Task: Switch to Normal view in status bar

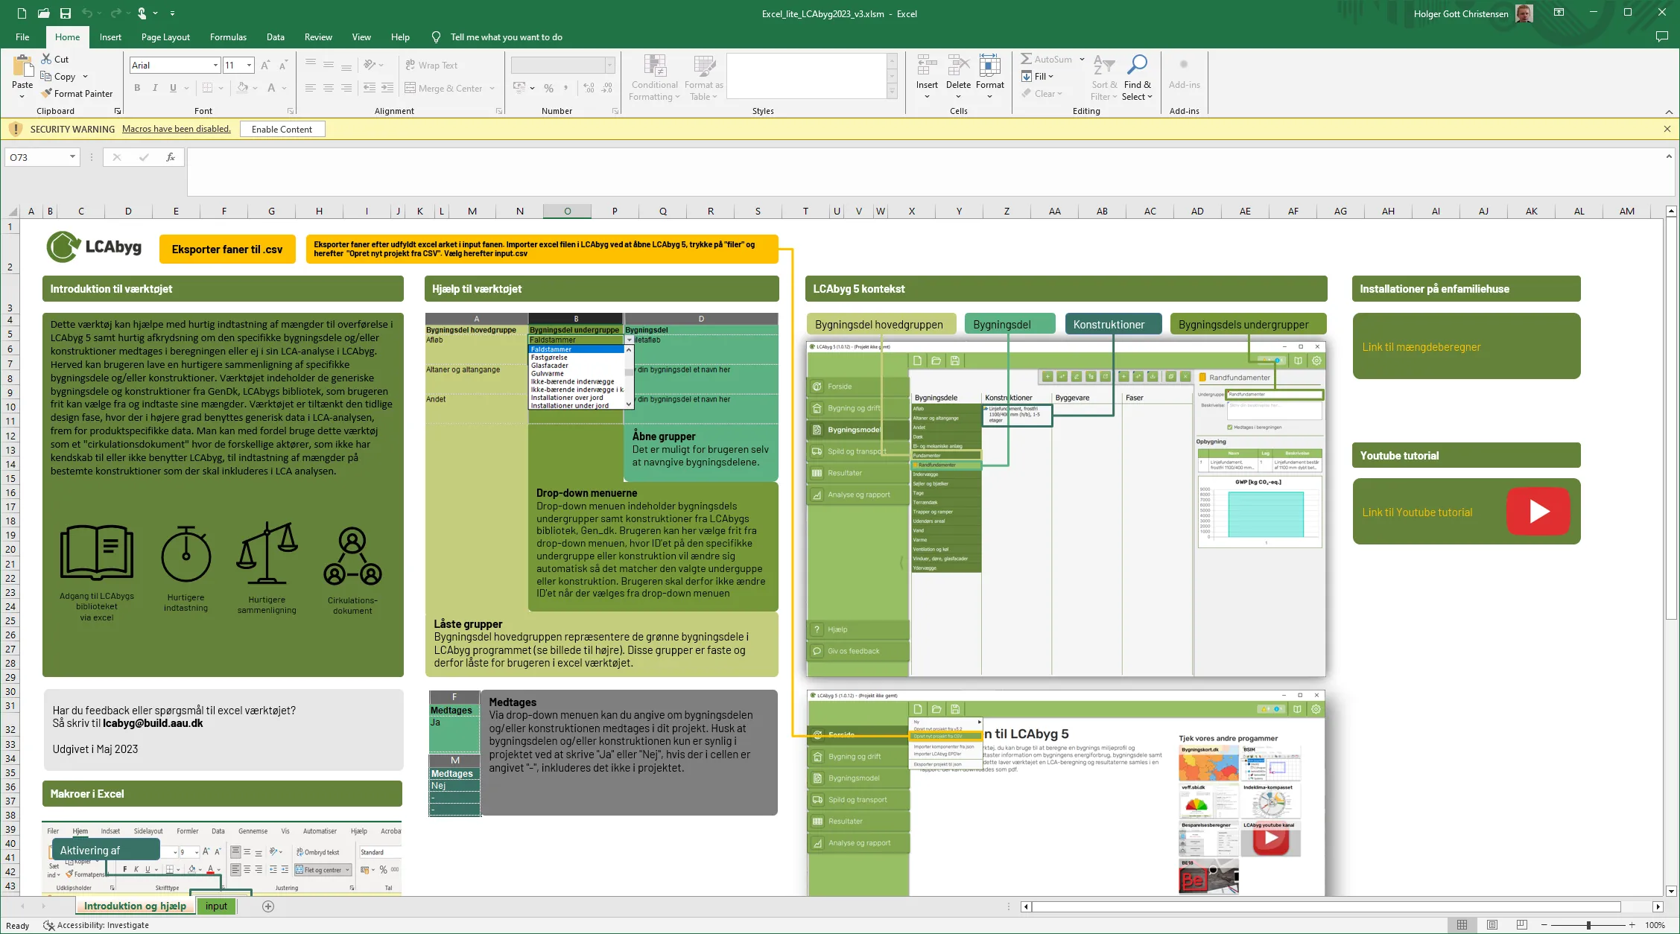Action: click(x=1462, y=925)
